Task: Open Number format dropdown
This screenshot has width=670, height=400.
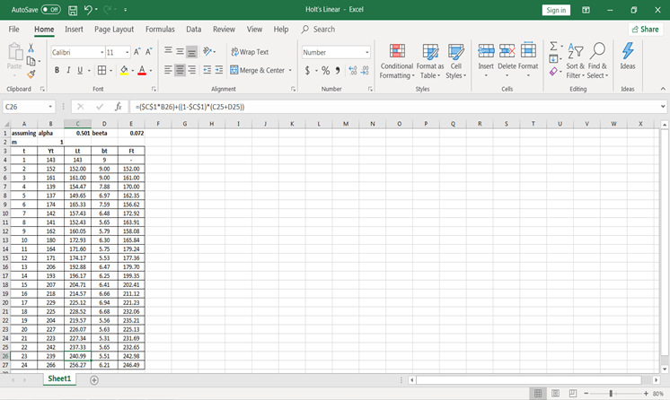Action: pos(367,53)
